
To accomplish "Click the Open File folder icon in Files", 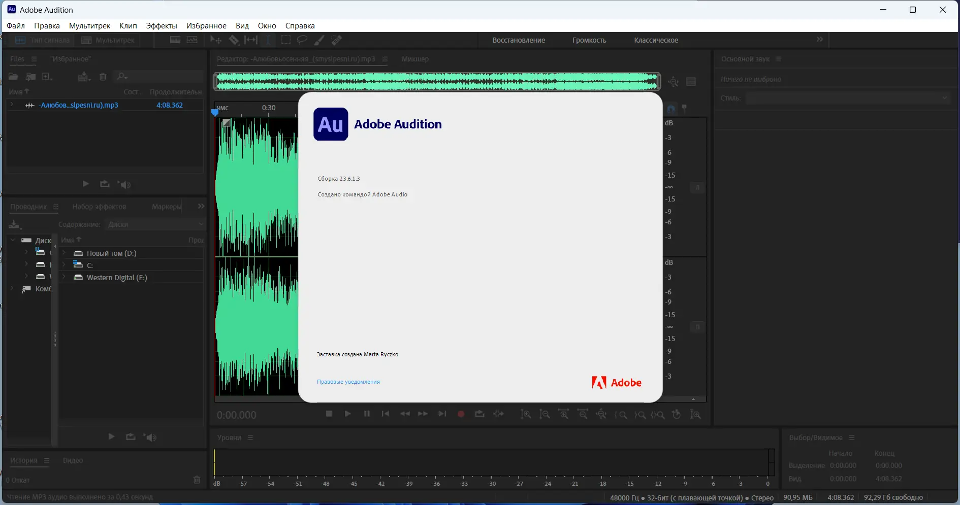I will pyautogui.click(x=13, y=77).
